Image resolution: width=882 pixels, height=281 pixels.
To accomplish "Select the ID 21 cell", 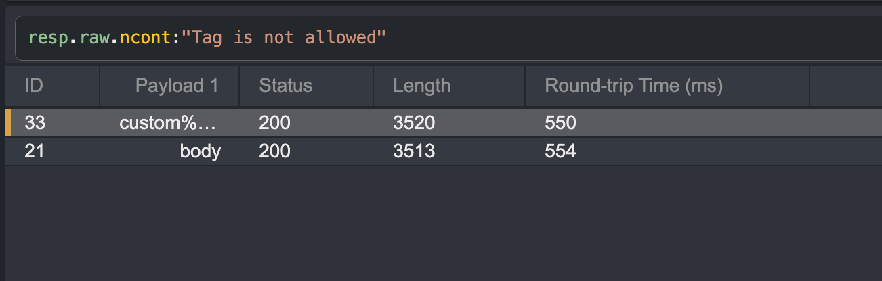I will click(35, 151).
